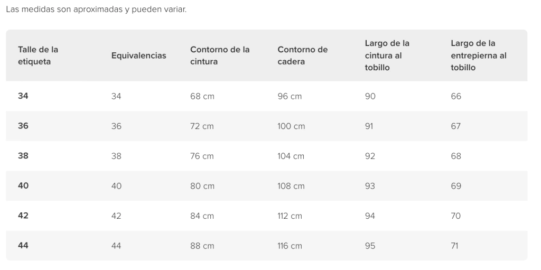Viewport: 541px width, 270px height.
Task: Click the "Equivalencias" column header
Action: [x=138, y=55]
